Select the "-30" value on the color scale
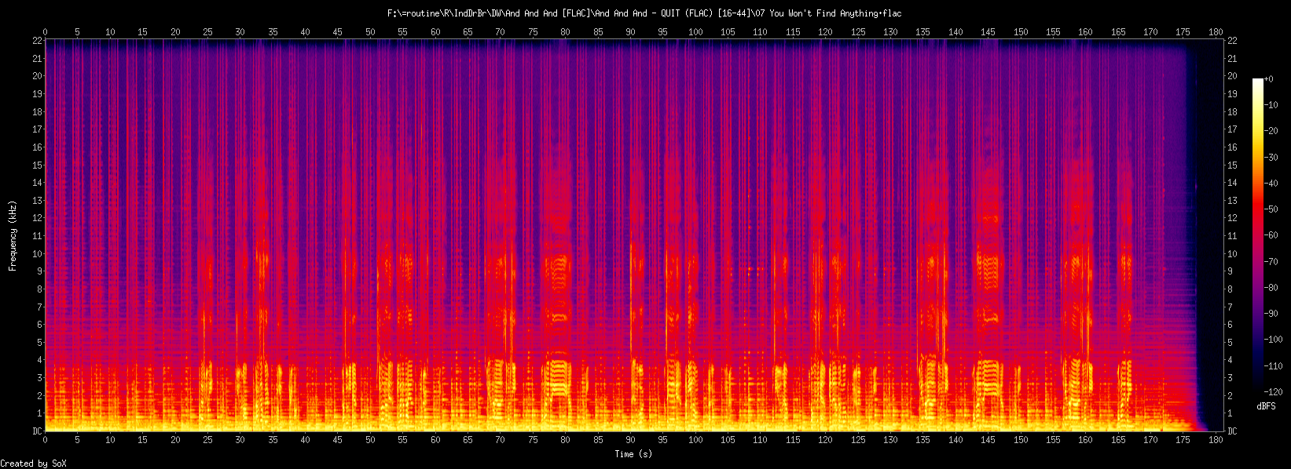 1271,158
